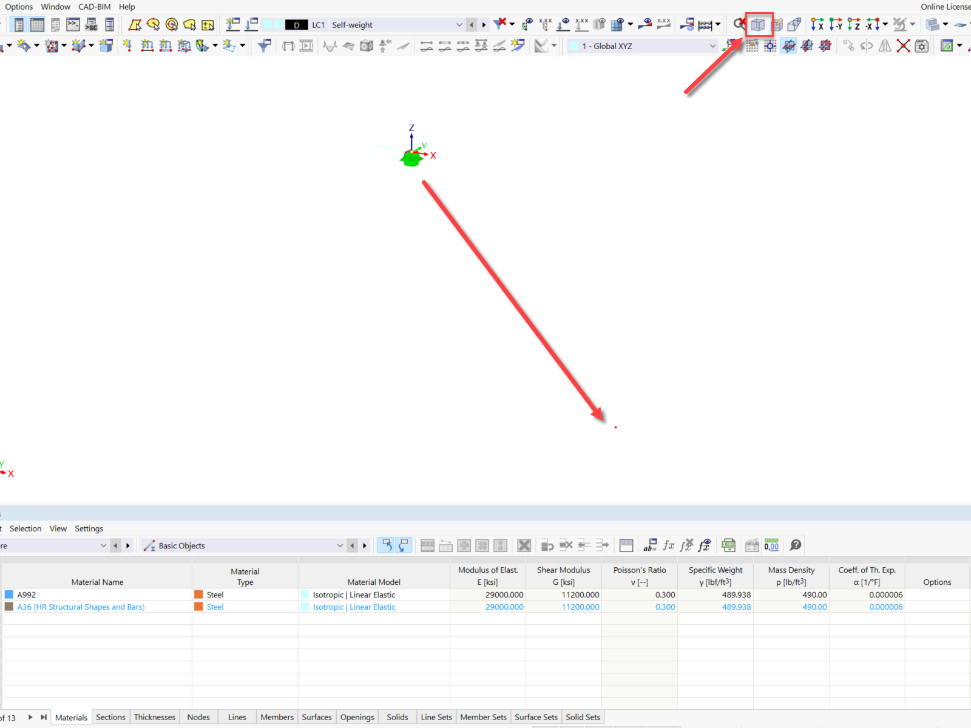Toggle table selection sync button

point(385,545)
